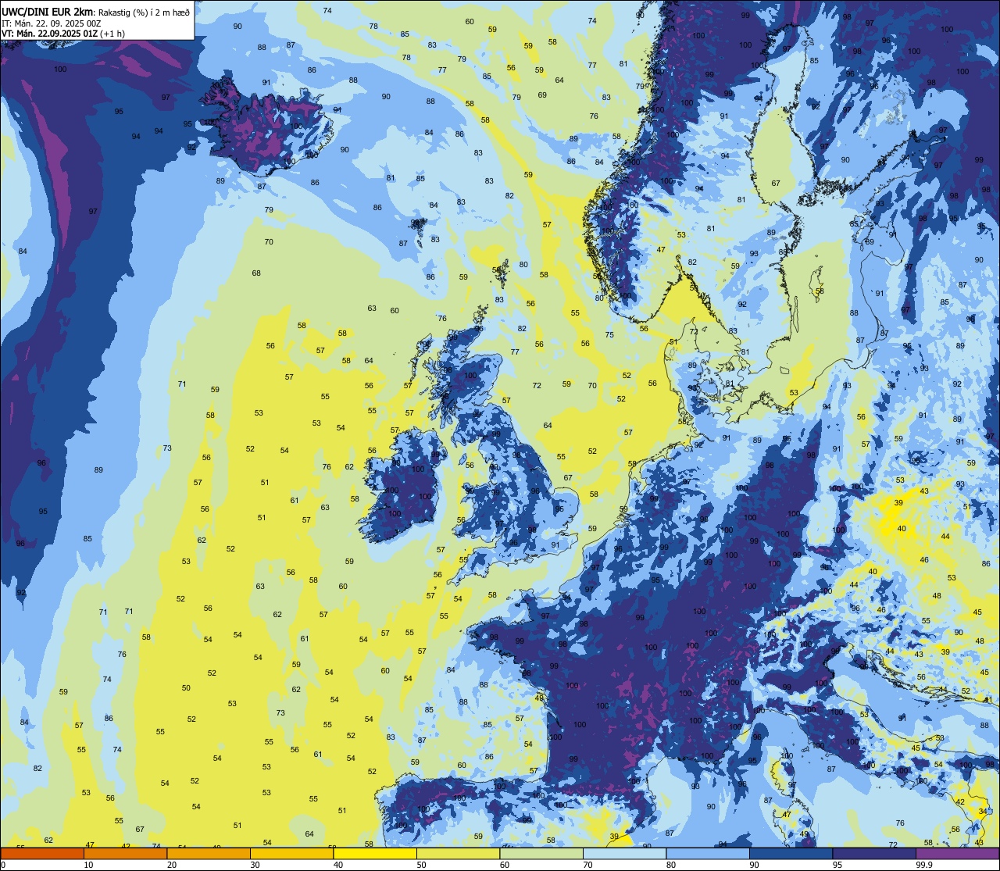Image resolution: width=1000 pixels, height=871 pixels.
Task: Click the '70' tick label on the legend
Action: pos(588,865)
